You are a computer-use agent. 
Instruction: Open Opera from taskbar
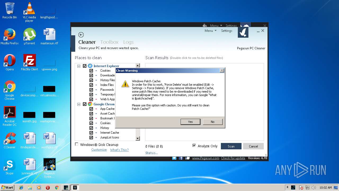click(48, 188)
